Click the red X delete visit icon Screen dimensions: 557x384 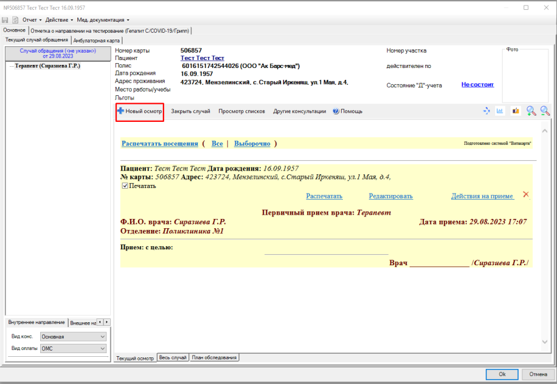pos(525,195)
